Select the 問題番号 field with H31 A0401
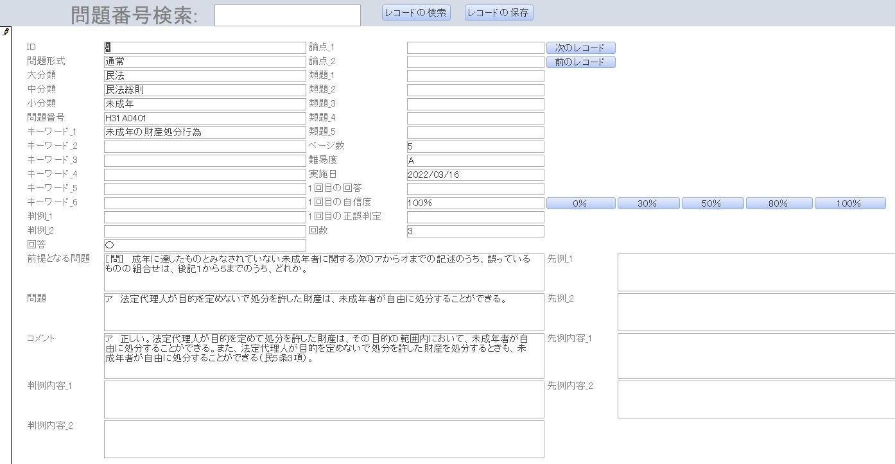 pos(204,118)
